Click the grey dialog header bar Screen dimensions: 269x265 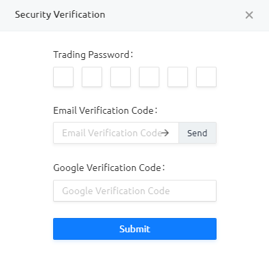[134, 16]
